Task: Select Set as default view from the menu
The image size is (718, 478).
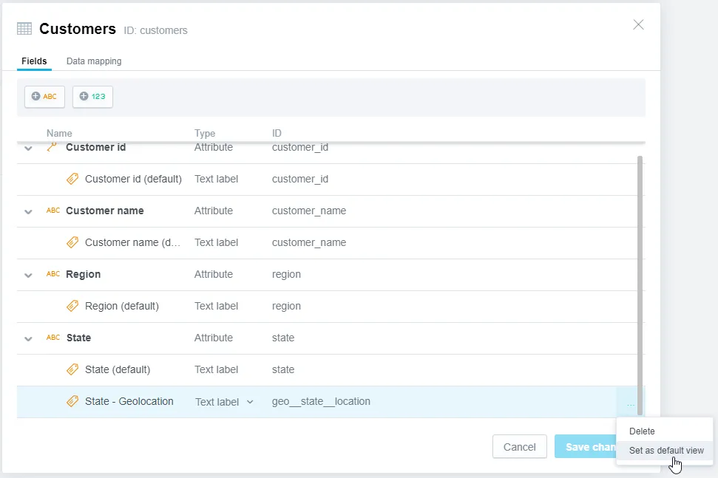Action: [666, 450]
